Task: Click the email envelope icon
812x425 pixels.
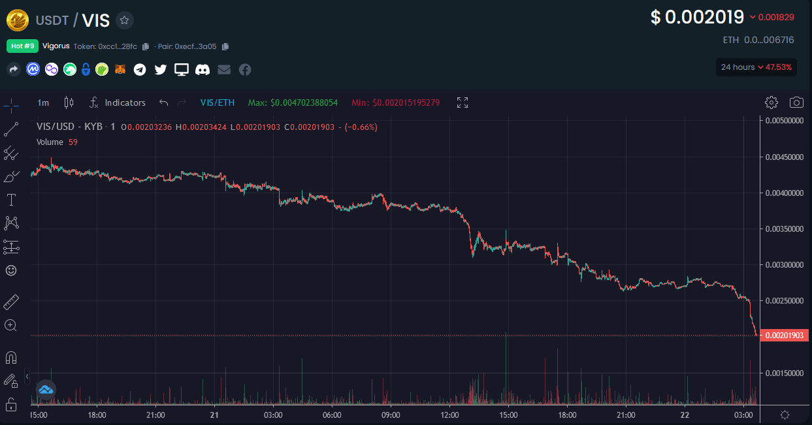Action: pos(224,69)
